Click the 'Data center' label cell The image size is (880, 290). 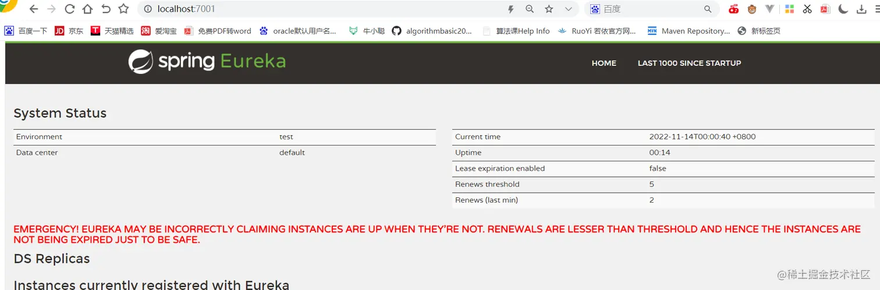(x=37, y=153)
